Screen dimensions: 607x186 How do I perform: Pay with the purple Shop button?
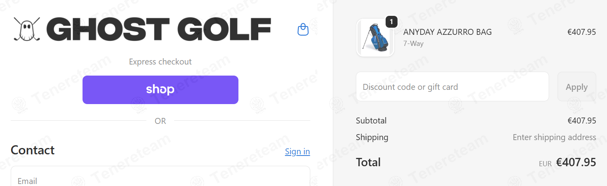(160, 90)
